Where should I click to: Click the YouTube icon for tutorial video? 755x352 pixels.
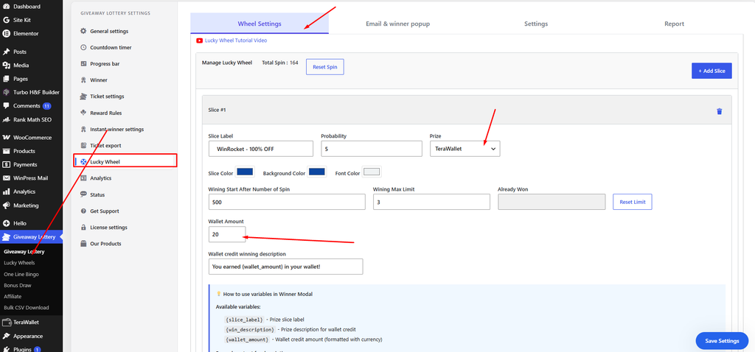coord(199,41)
